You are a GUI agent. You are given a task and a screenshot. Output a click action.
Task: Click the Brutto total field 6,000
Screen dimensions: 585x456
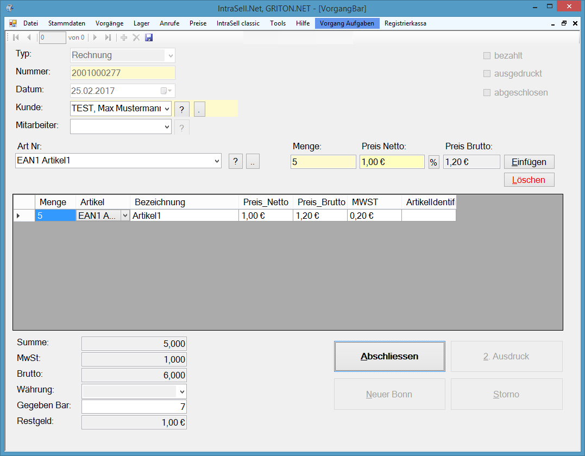click(x=134, y=375)
